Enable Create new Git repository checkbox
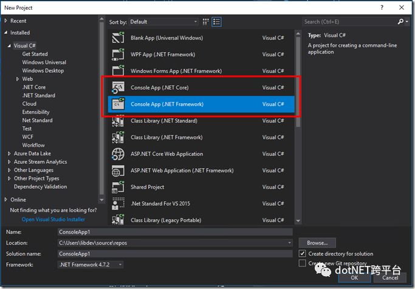 pos(302,263)
